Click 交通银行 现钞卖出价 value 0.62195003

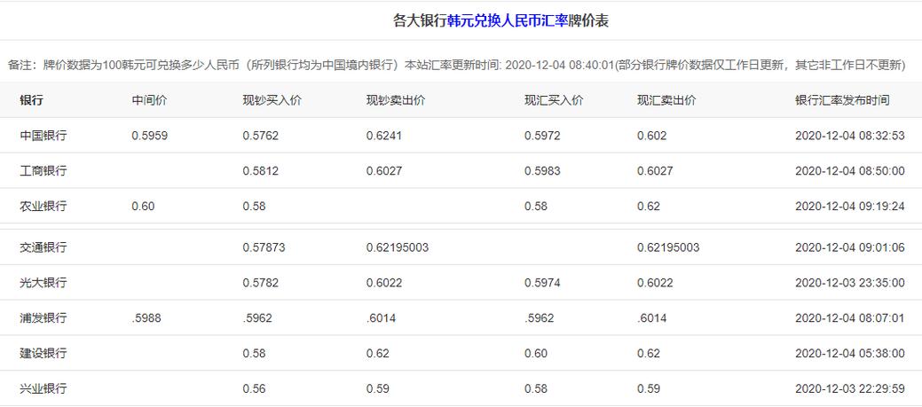tap(398, 247)
